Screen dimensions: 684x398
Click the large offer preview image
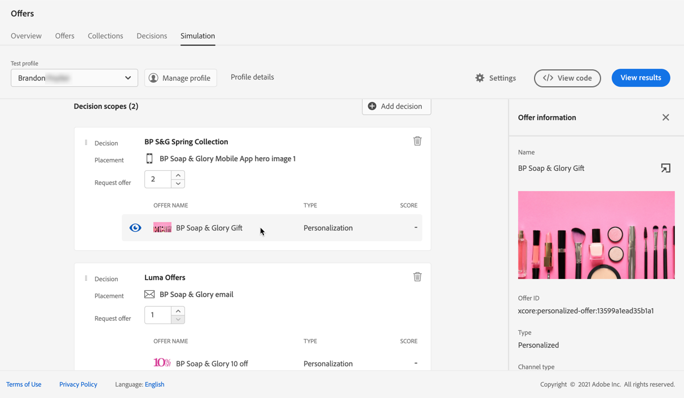click(596, 235)
